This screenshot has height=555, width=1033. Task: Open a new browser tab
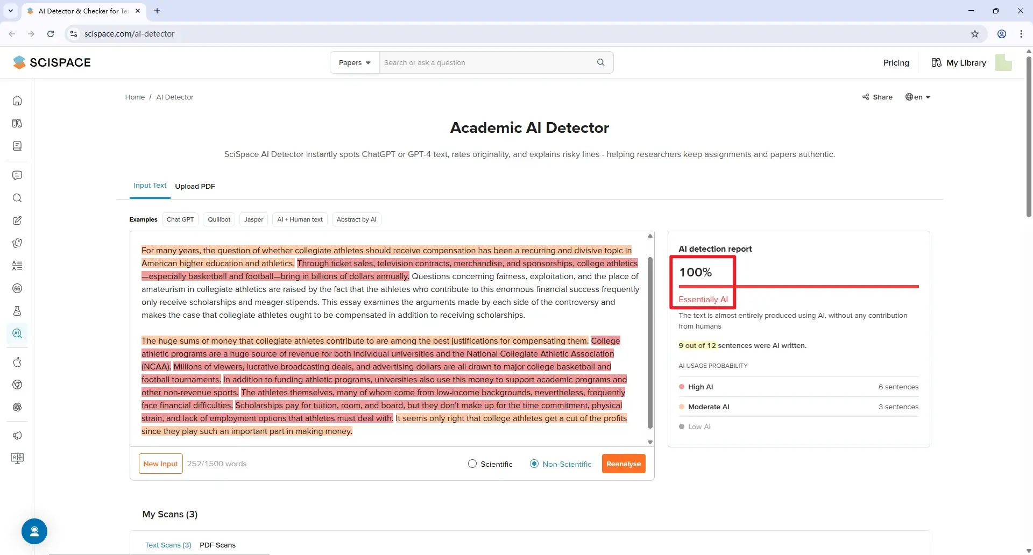[157, 11]
